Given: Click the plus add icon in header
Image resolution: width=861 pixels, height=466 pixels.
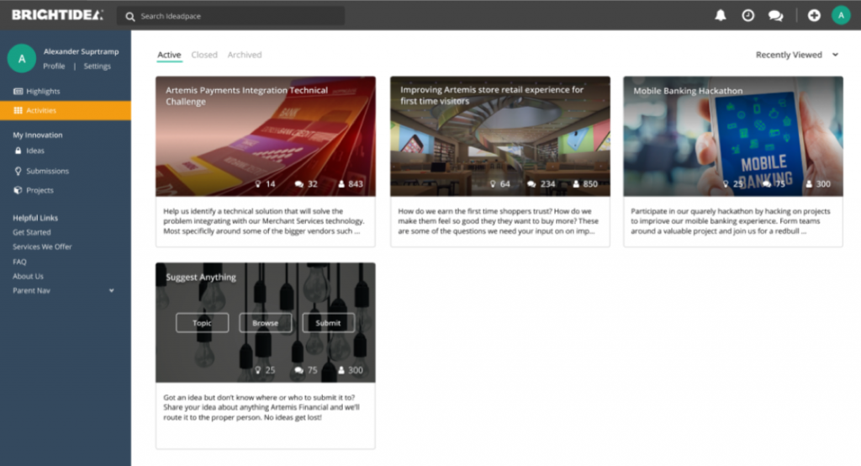Looking at the screenshot, I should [813, 15].
